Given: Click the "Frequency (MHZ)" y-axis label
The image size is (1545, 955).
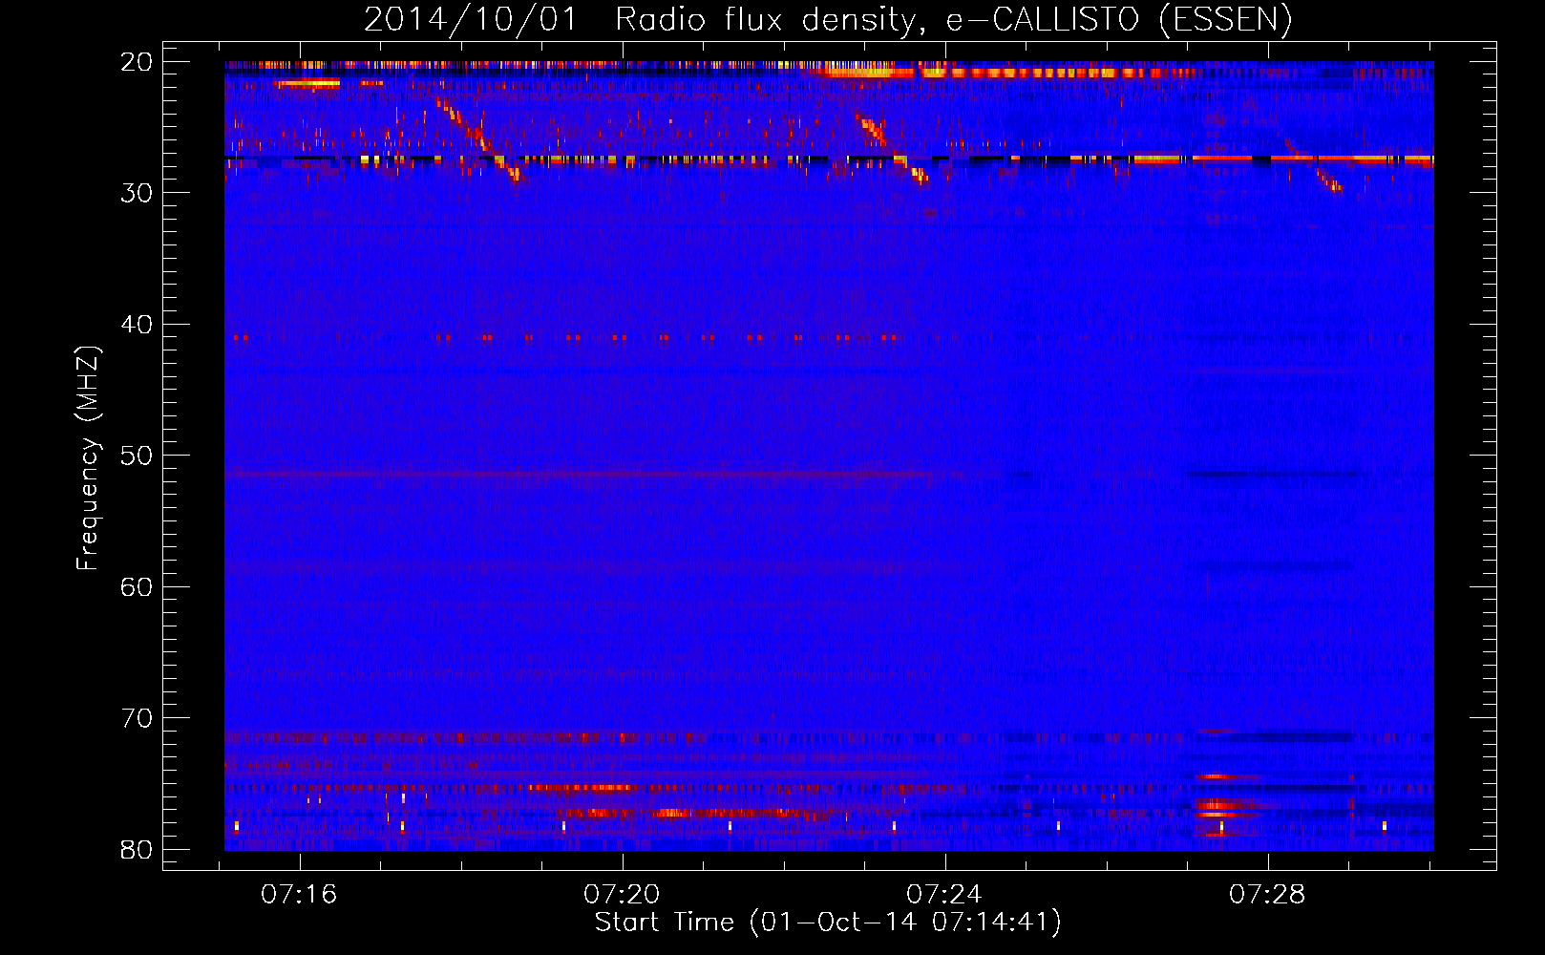Looking at the screenshot, I should click(88, 458).
